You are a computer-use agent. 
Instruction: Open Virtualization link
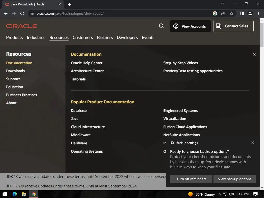coord(175,119)
